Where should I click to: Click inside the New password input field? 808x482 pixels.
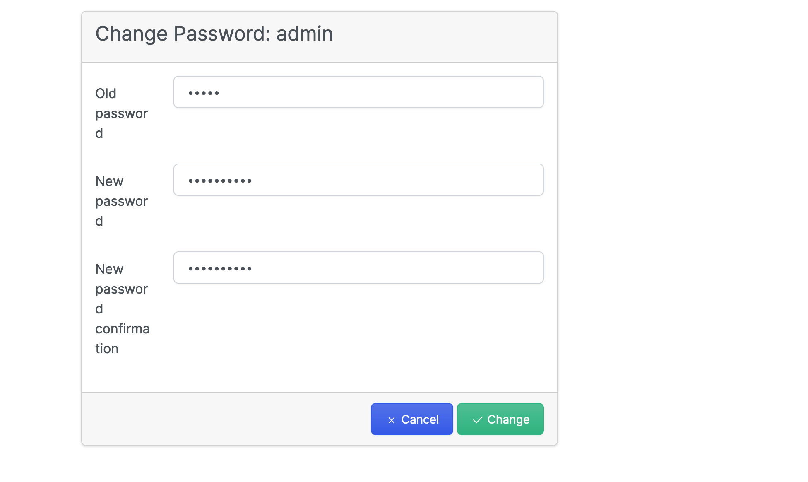point(358,179)
